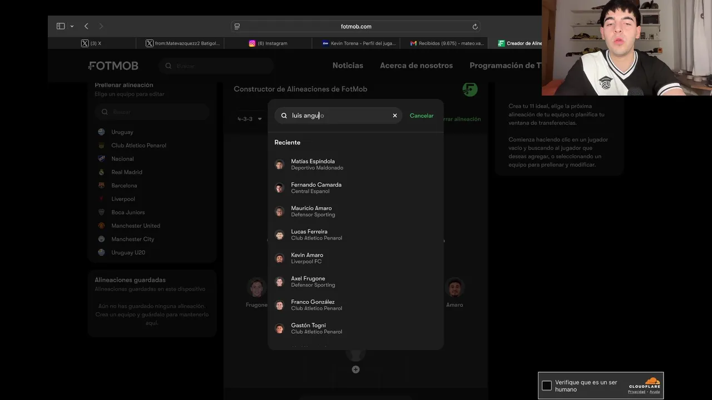
Task: Click the green FotMob badge icon
Action: (470, 89)
